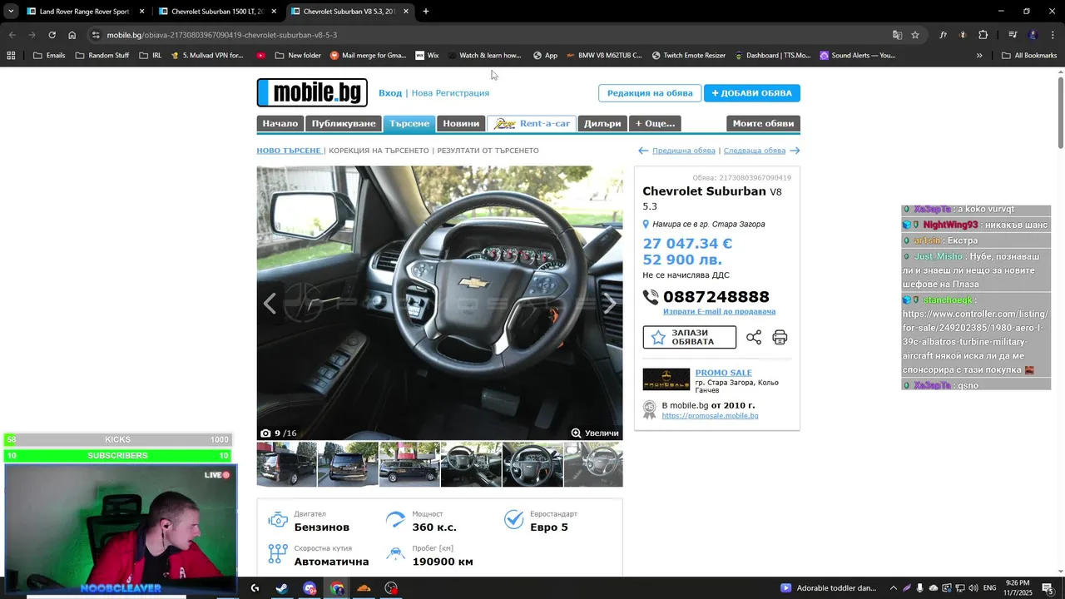
Task: Close the Land Rover Range Rover Sport tab
Action: tap(141, 12)
